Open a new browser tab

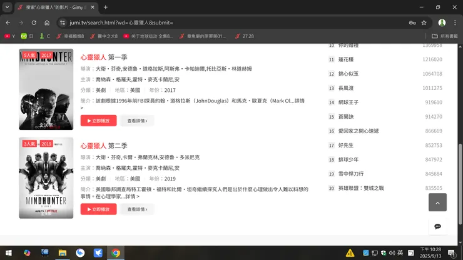[105, 7]
